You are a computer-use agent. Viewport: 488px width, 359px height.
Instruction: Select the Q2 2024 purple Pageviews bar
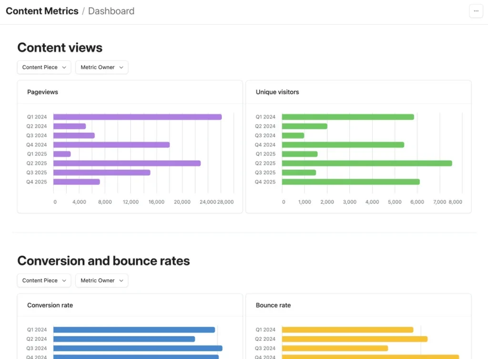tap(70, 126)
